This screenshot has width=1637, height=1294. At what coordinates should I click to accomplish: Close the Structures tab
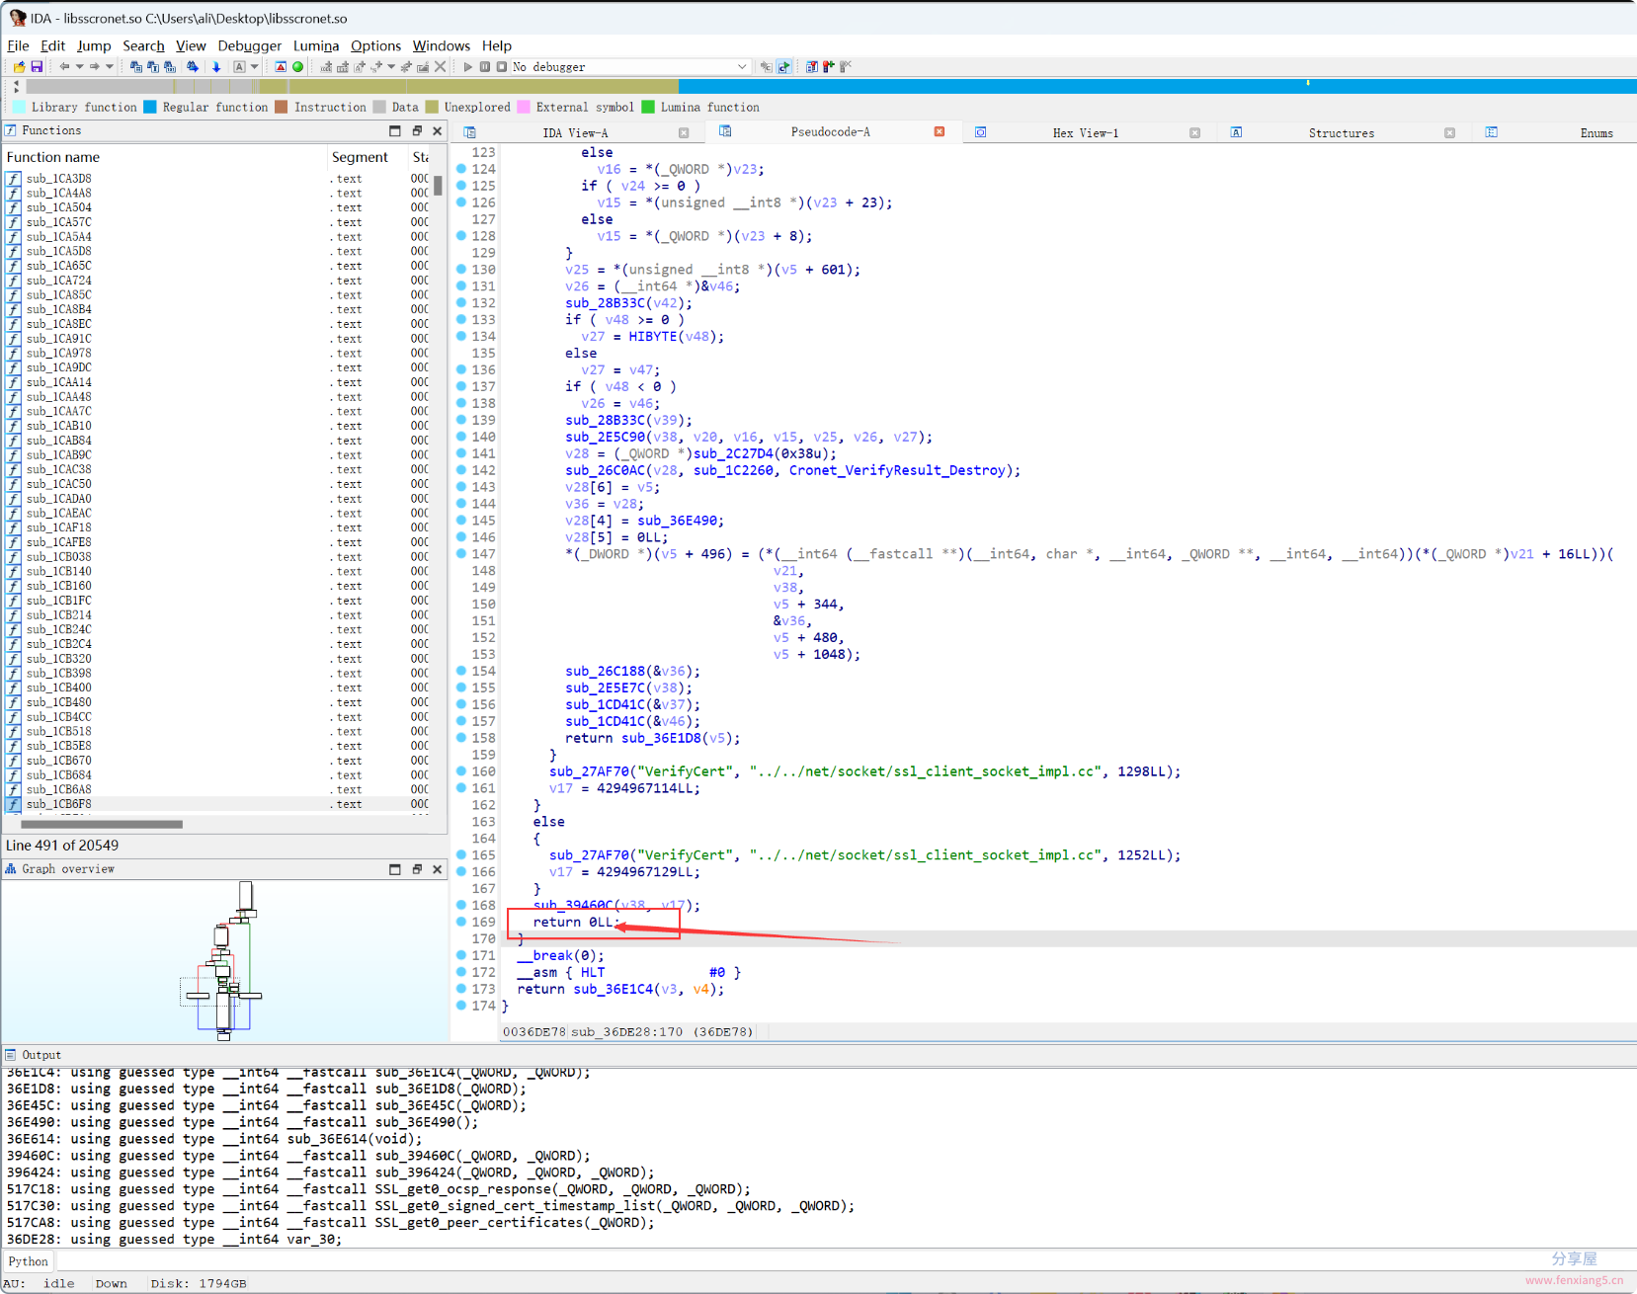(1449, 132)
